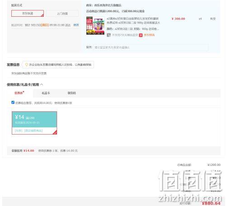Select the 京东快递 delivery option
This screenshot has height=206, width=226.
[28, 14]
